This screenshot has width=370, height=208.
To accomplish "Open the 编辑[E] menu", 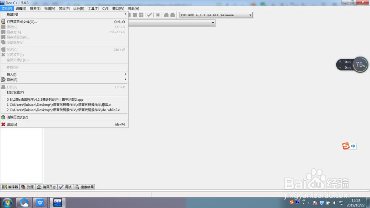I will click(x=21, y=9).
